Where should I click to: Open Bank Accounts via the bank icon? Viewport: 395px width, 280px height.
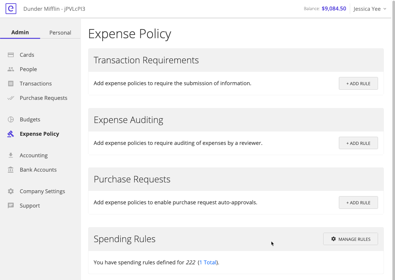[11, 169]
